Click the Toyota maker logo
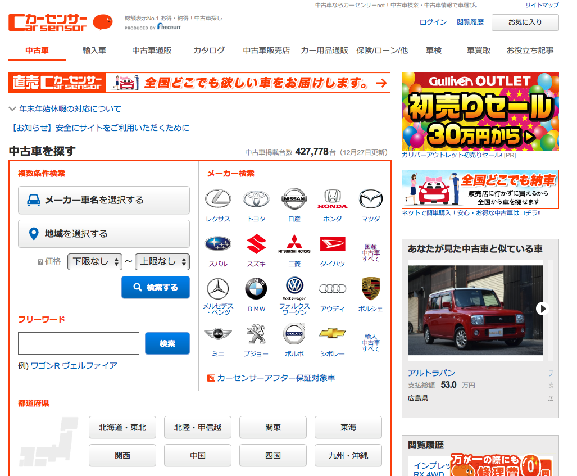Image resolution: width=577 pixels, height=476 pixels. tap(256, 198)
